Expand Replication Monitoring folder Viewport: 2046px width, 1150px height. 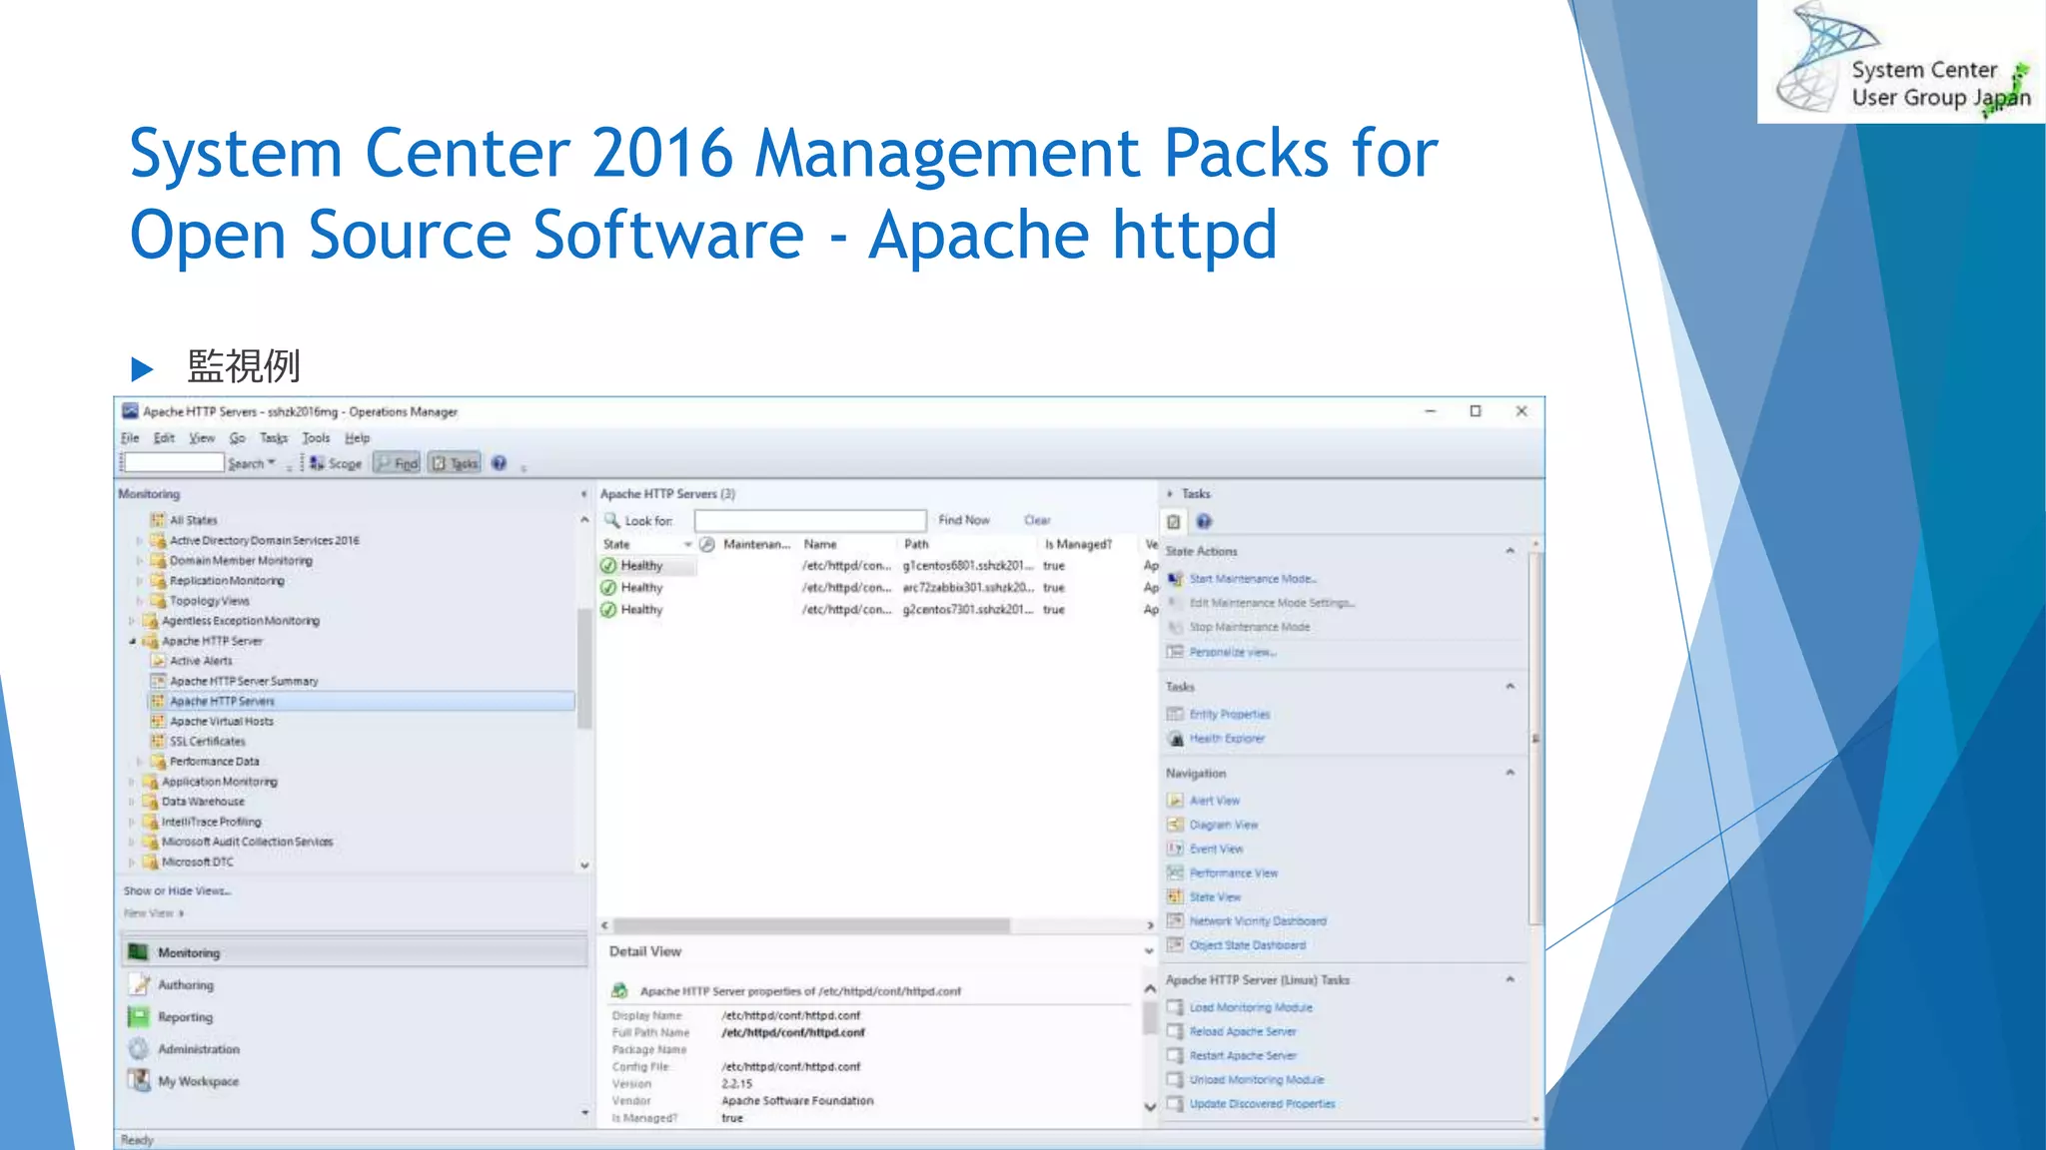[x=139, y=581]
